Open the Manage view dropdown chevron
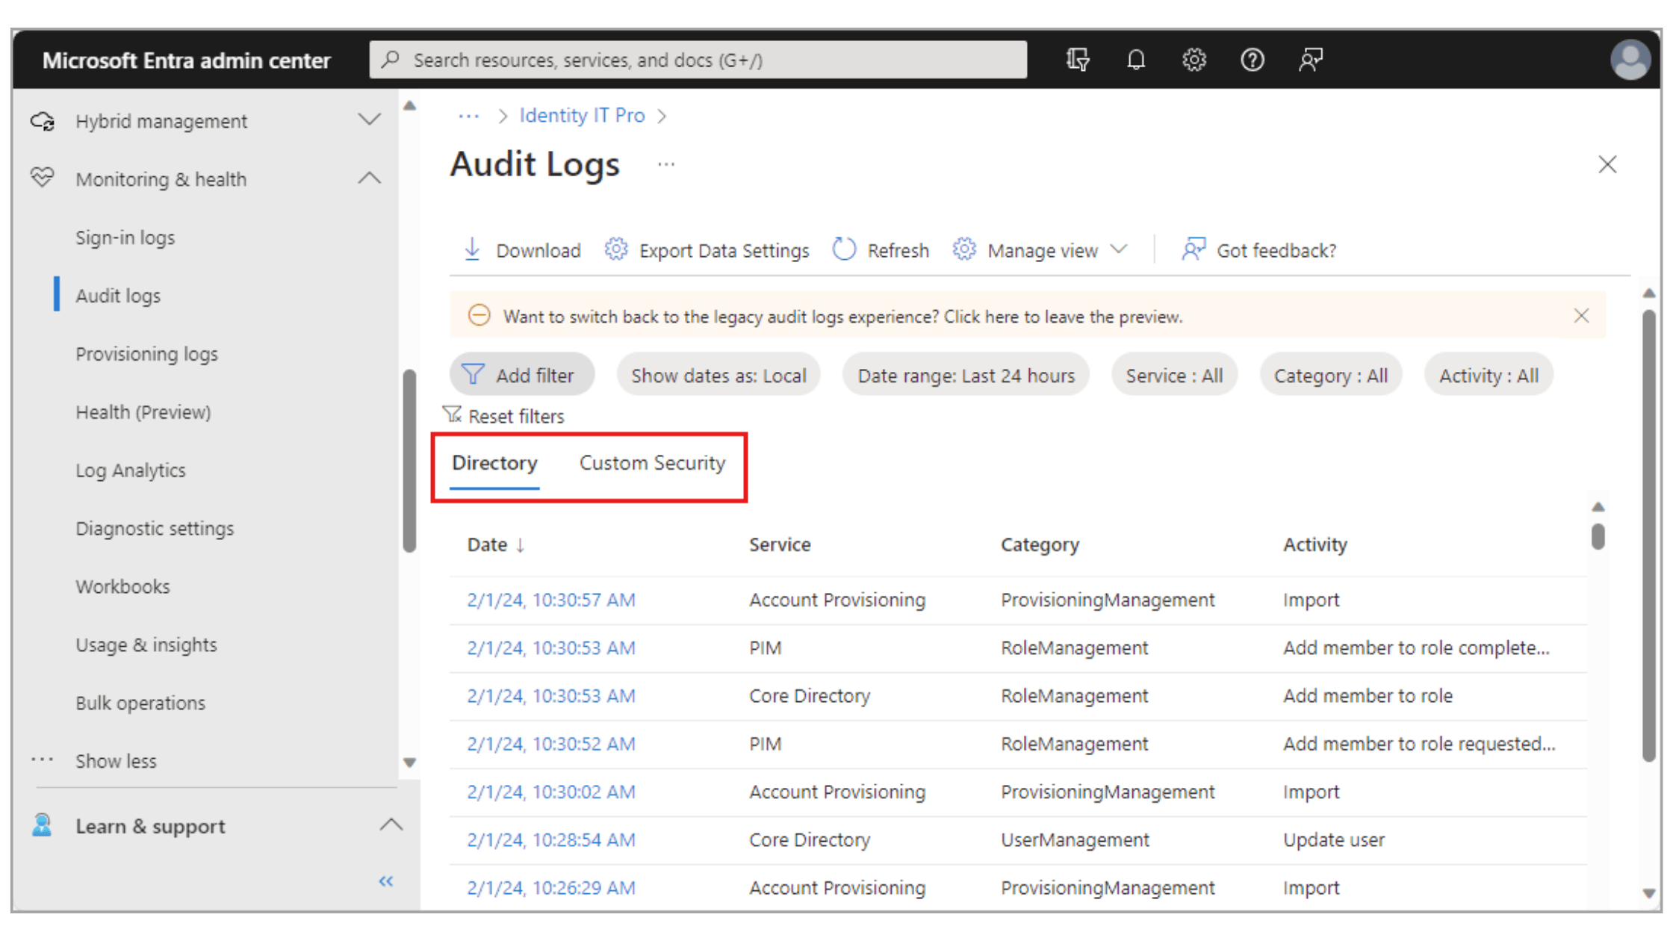This screenshot has width=1673, height=941. 1119,249
